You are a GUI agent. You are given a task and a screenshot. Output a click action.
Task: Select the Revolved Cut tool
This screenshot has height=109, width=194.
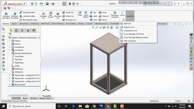[x=58, y=15]
